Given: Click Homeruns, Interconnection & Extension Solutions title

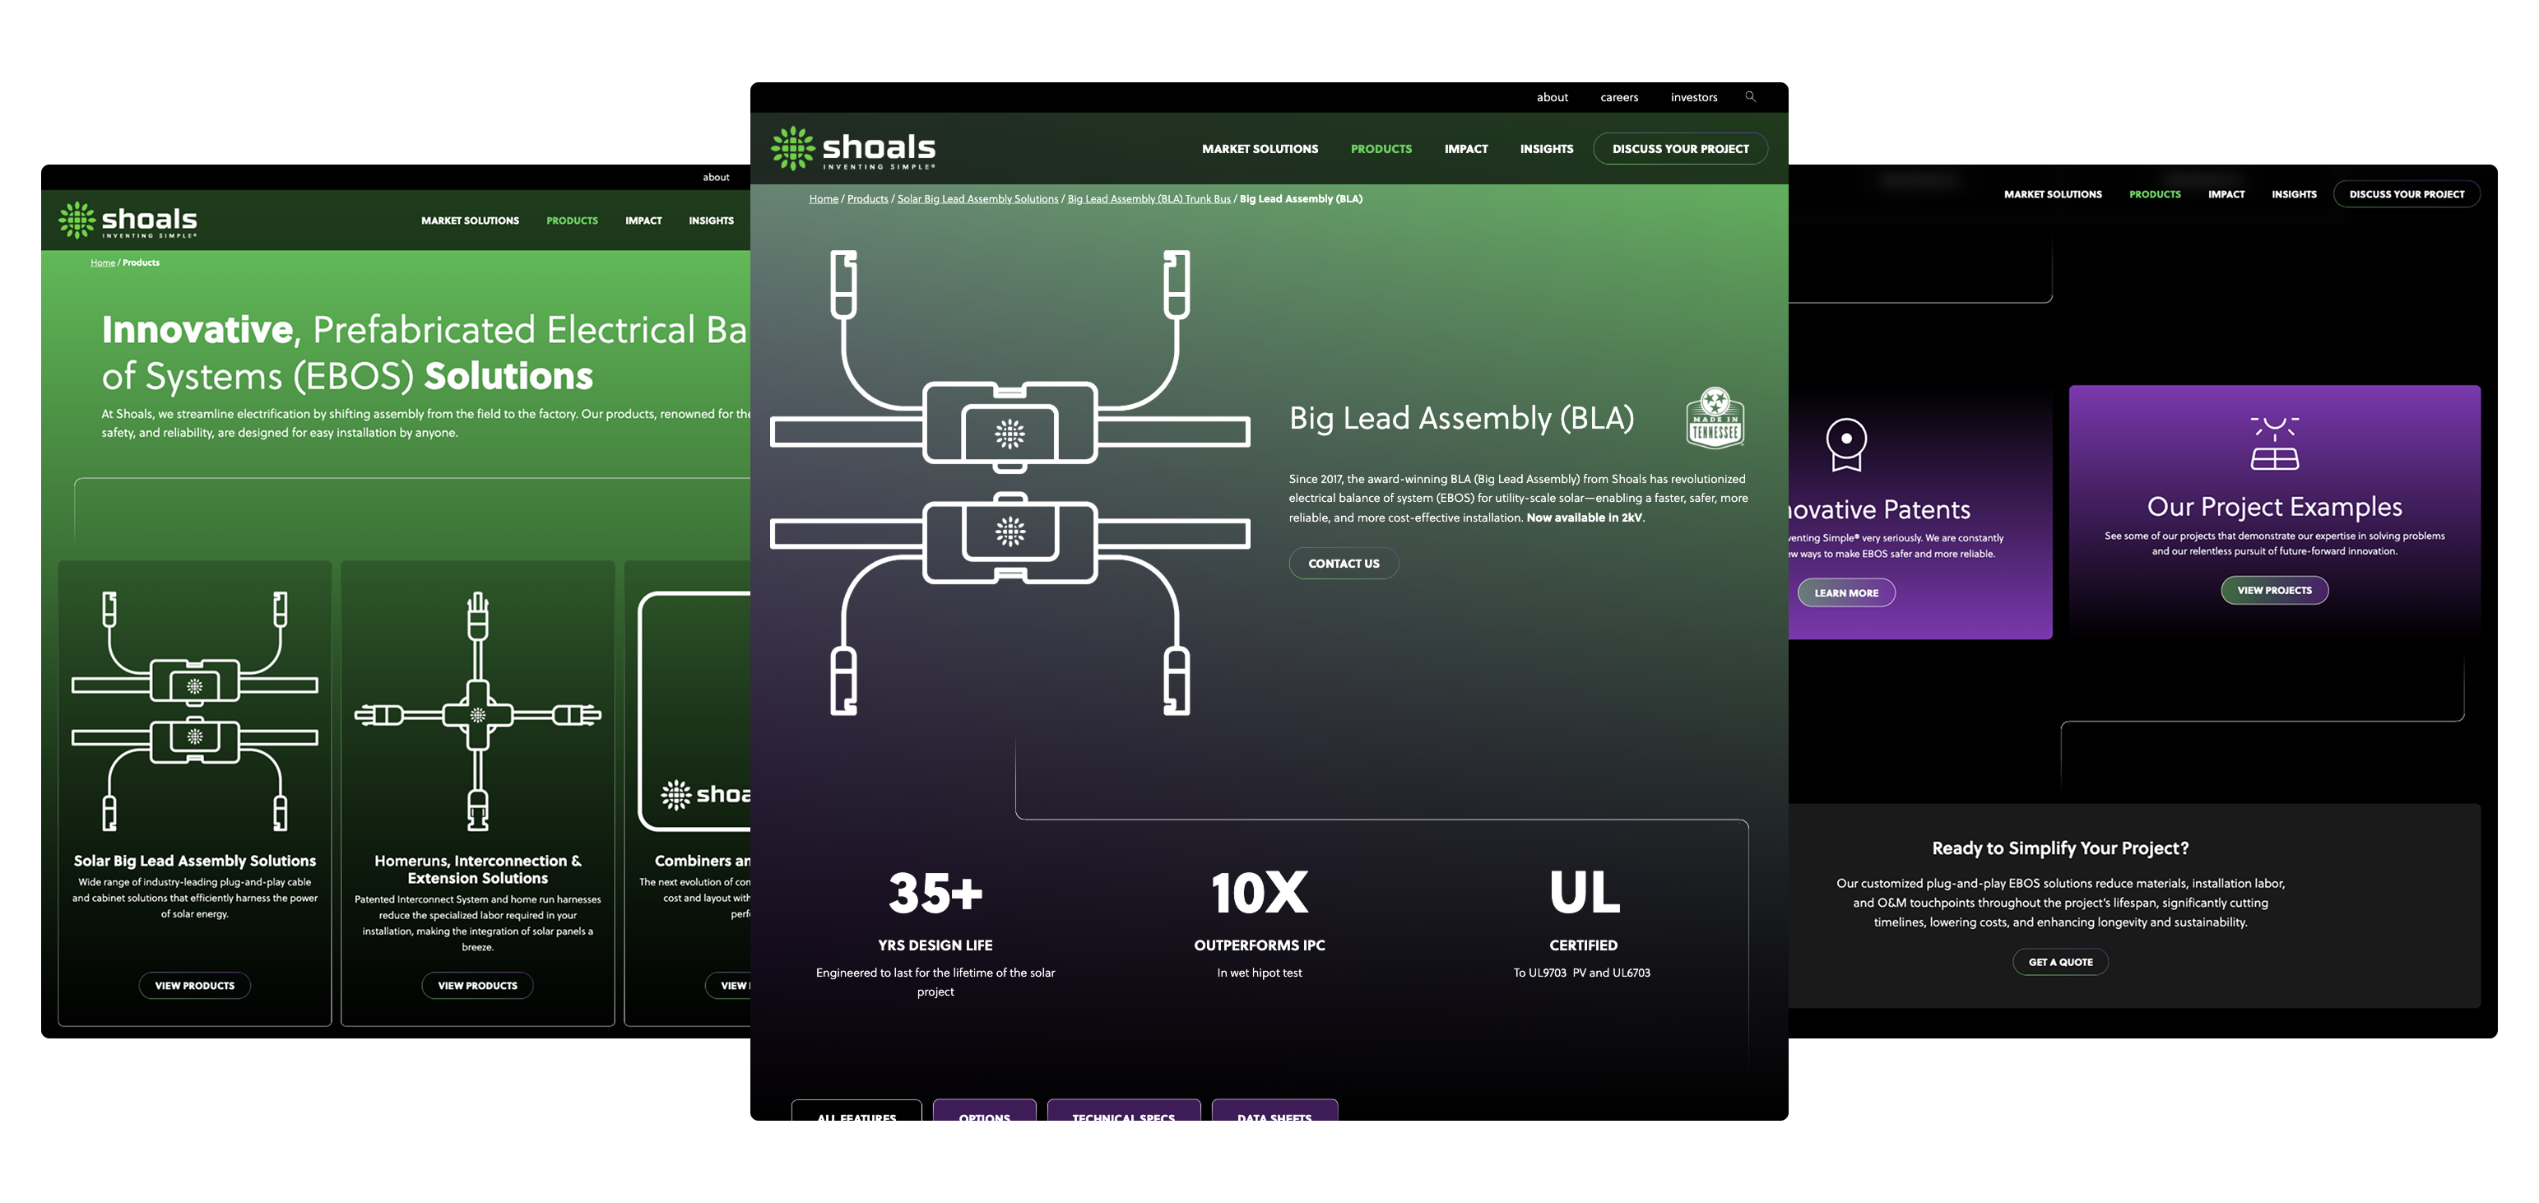Looking at the screenshot, I should click(478, 869).
